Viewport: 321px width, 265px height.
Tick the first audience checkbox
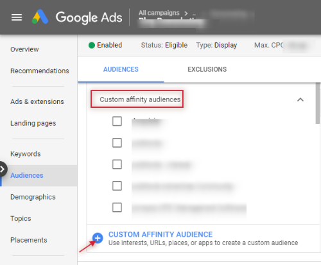pyautogui.click(x=117, y=121)
